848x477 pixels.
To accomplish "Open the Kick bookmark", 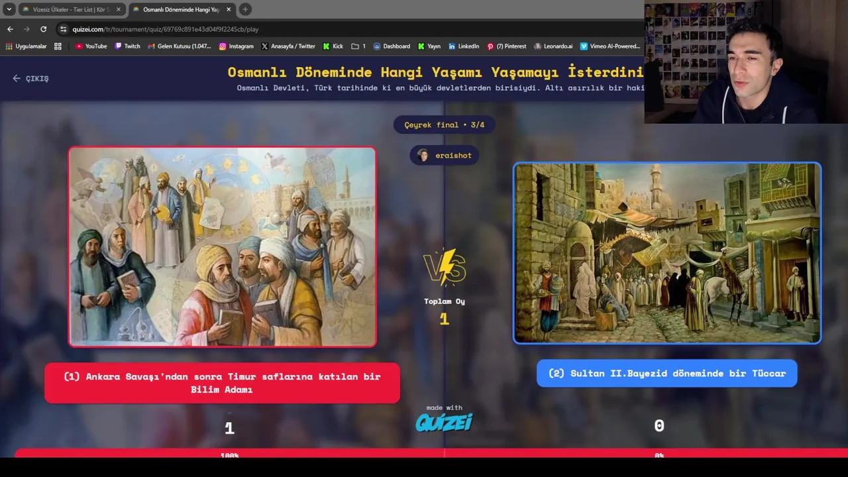I will 333,46.
